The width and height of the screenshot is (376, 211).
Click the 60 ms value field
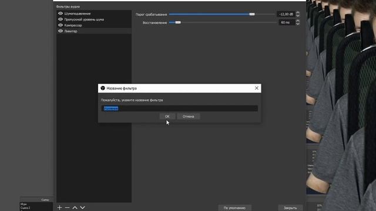point(287,22)
